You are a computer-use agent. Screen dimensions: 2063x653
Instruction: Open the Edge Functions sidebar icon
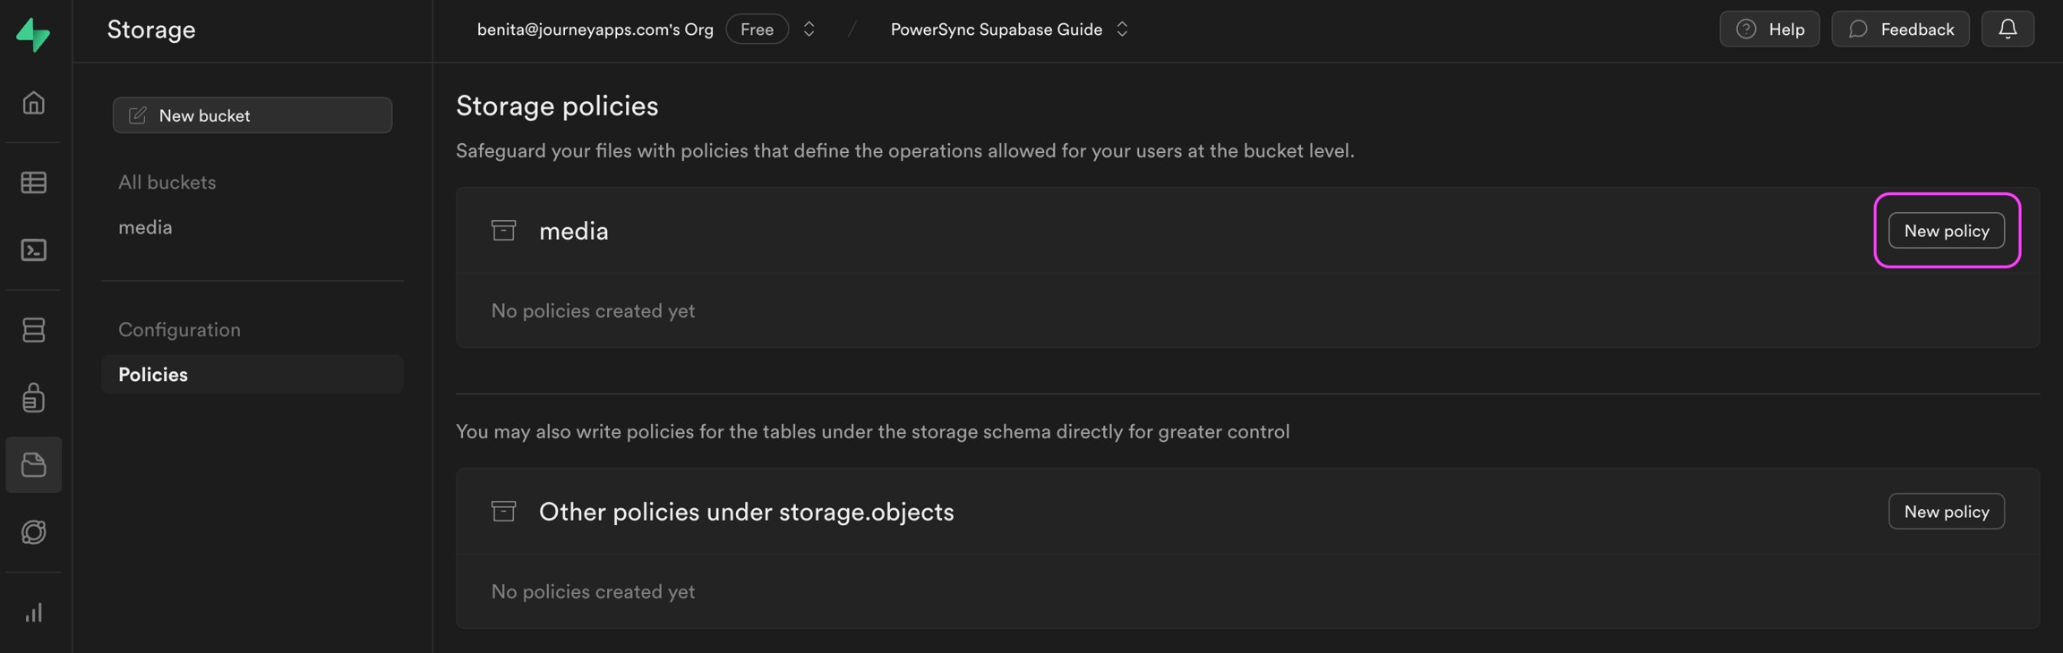pos(33,532)
